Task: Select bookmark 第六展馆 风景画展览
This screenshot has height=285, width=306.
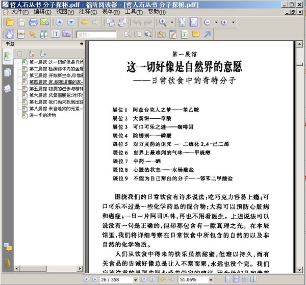Action: click(x=56, y=95)
